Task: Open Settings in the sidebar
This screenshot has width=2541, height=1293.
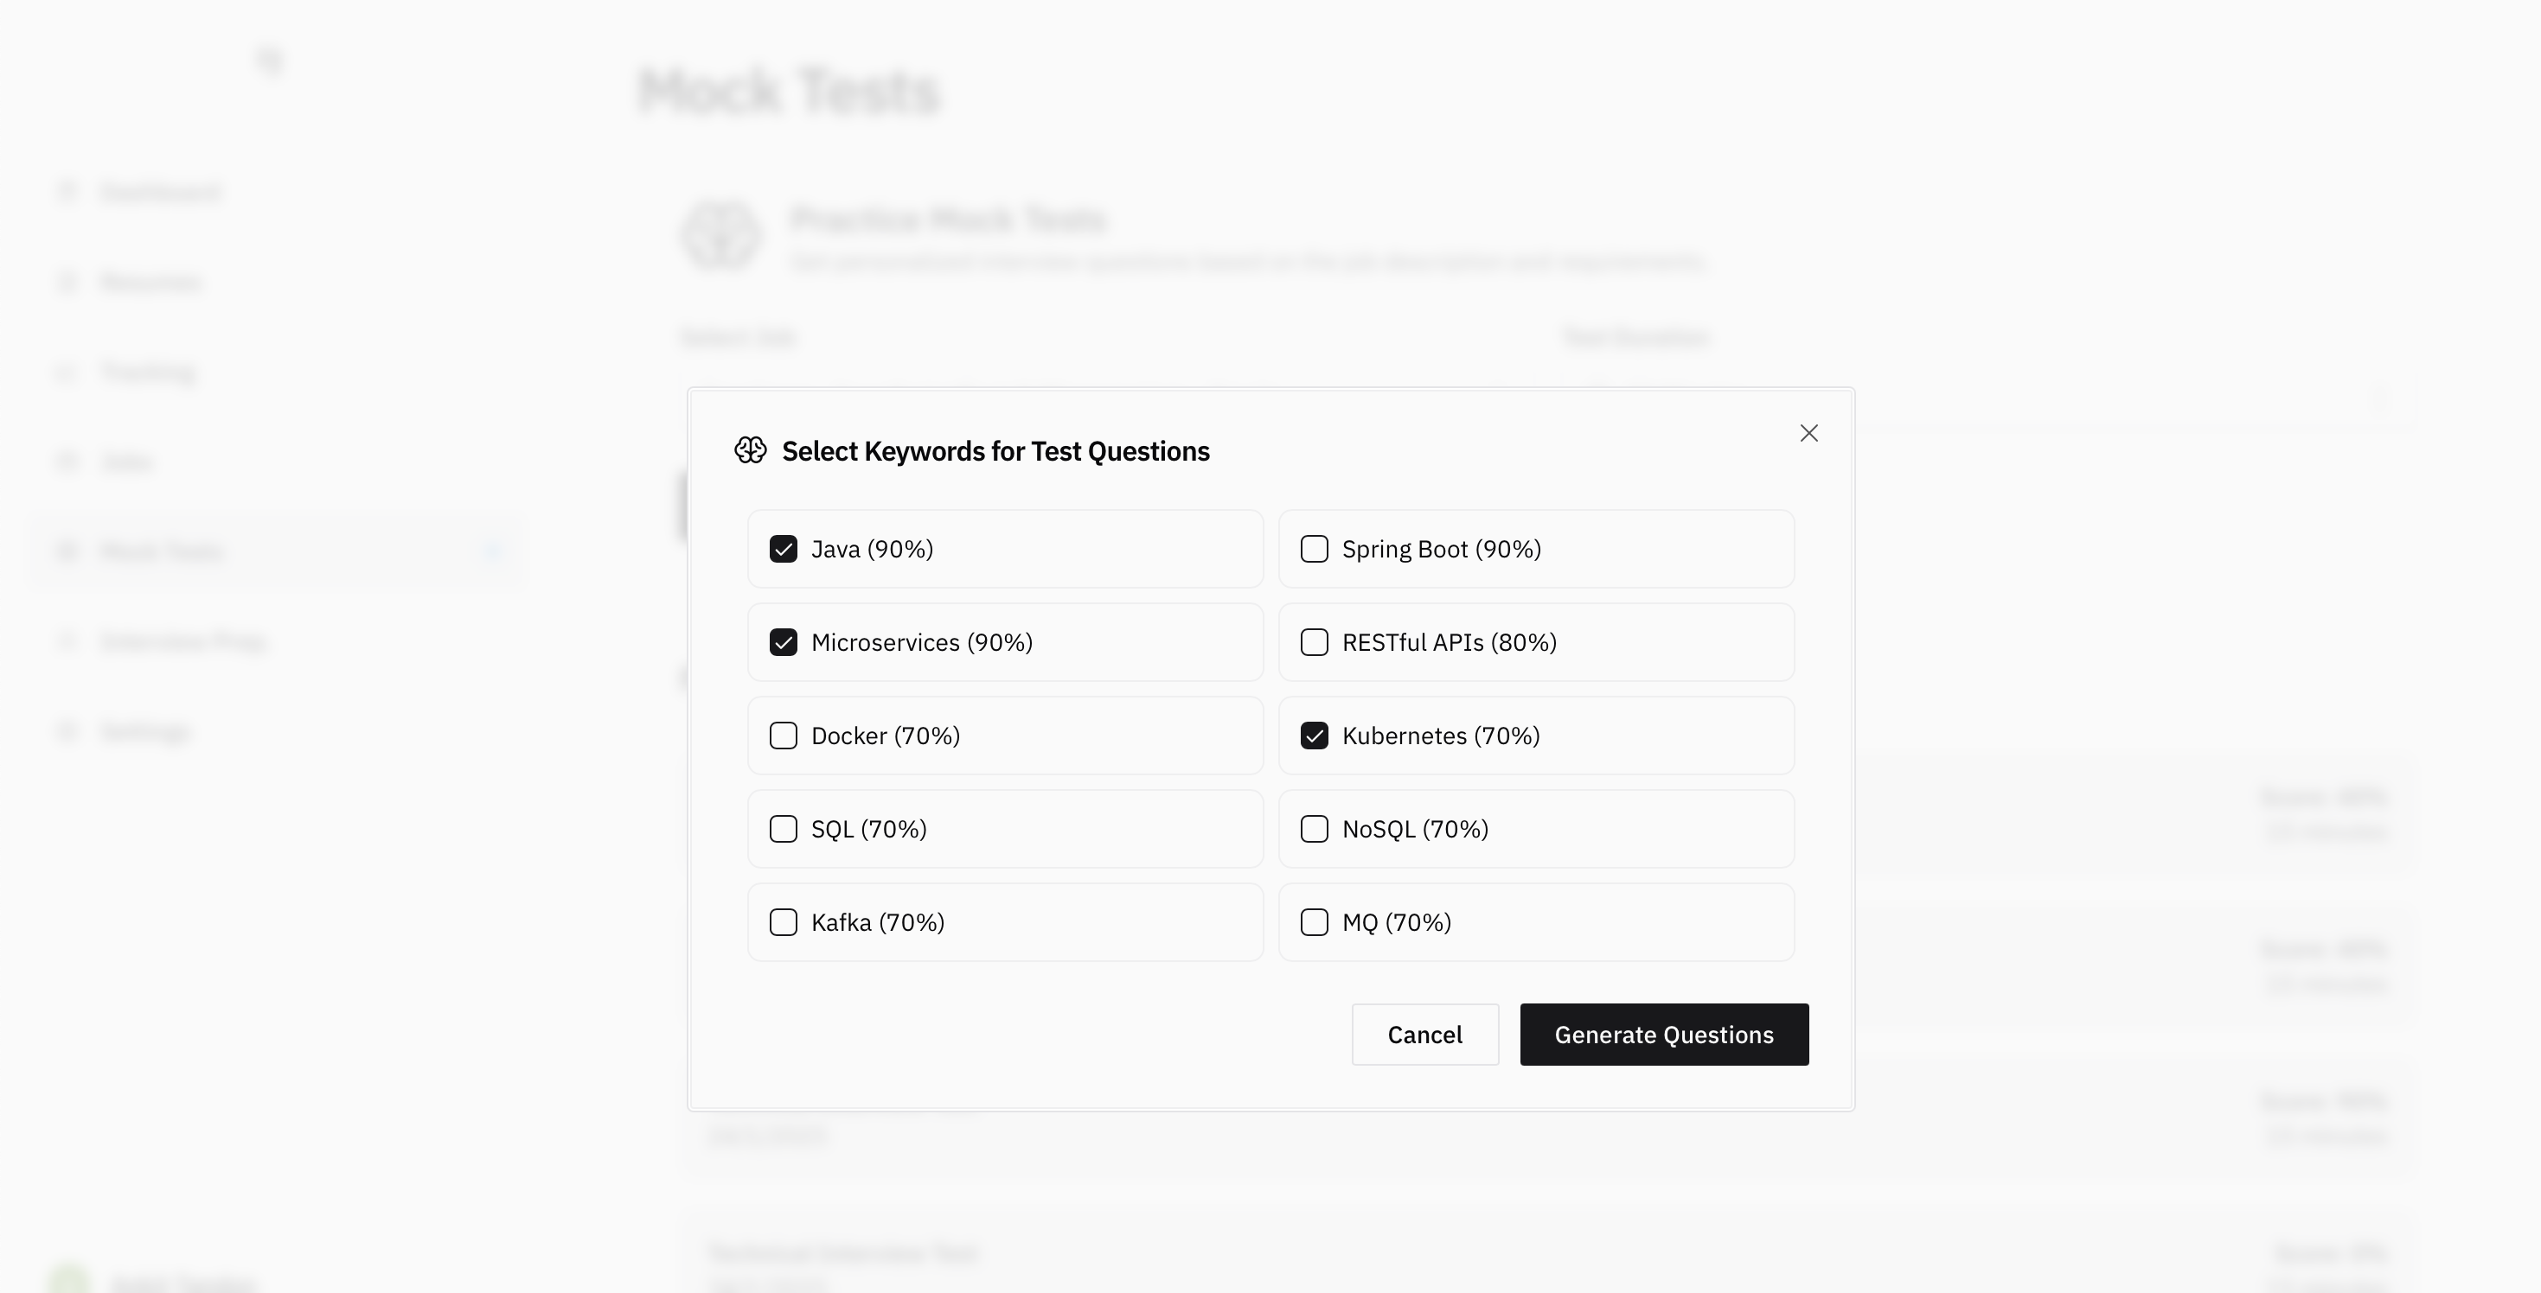Action: coord(144,732)
